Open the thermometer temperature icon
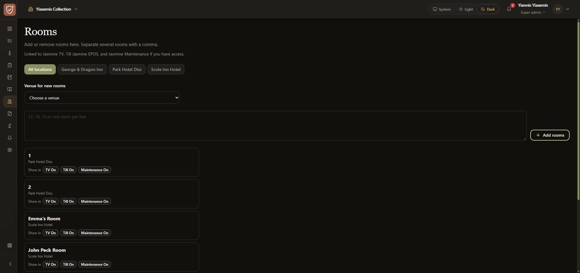580x273 pixels. (10, 53)
